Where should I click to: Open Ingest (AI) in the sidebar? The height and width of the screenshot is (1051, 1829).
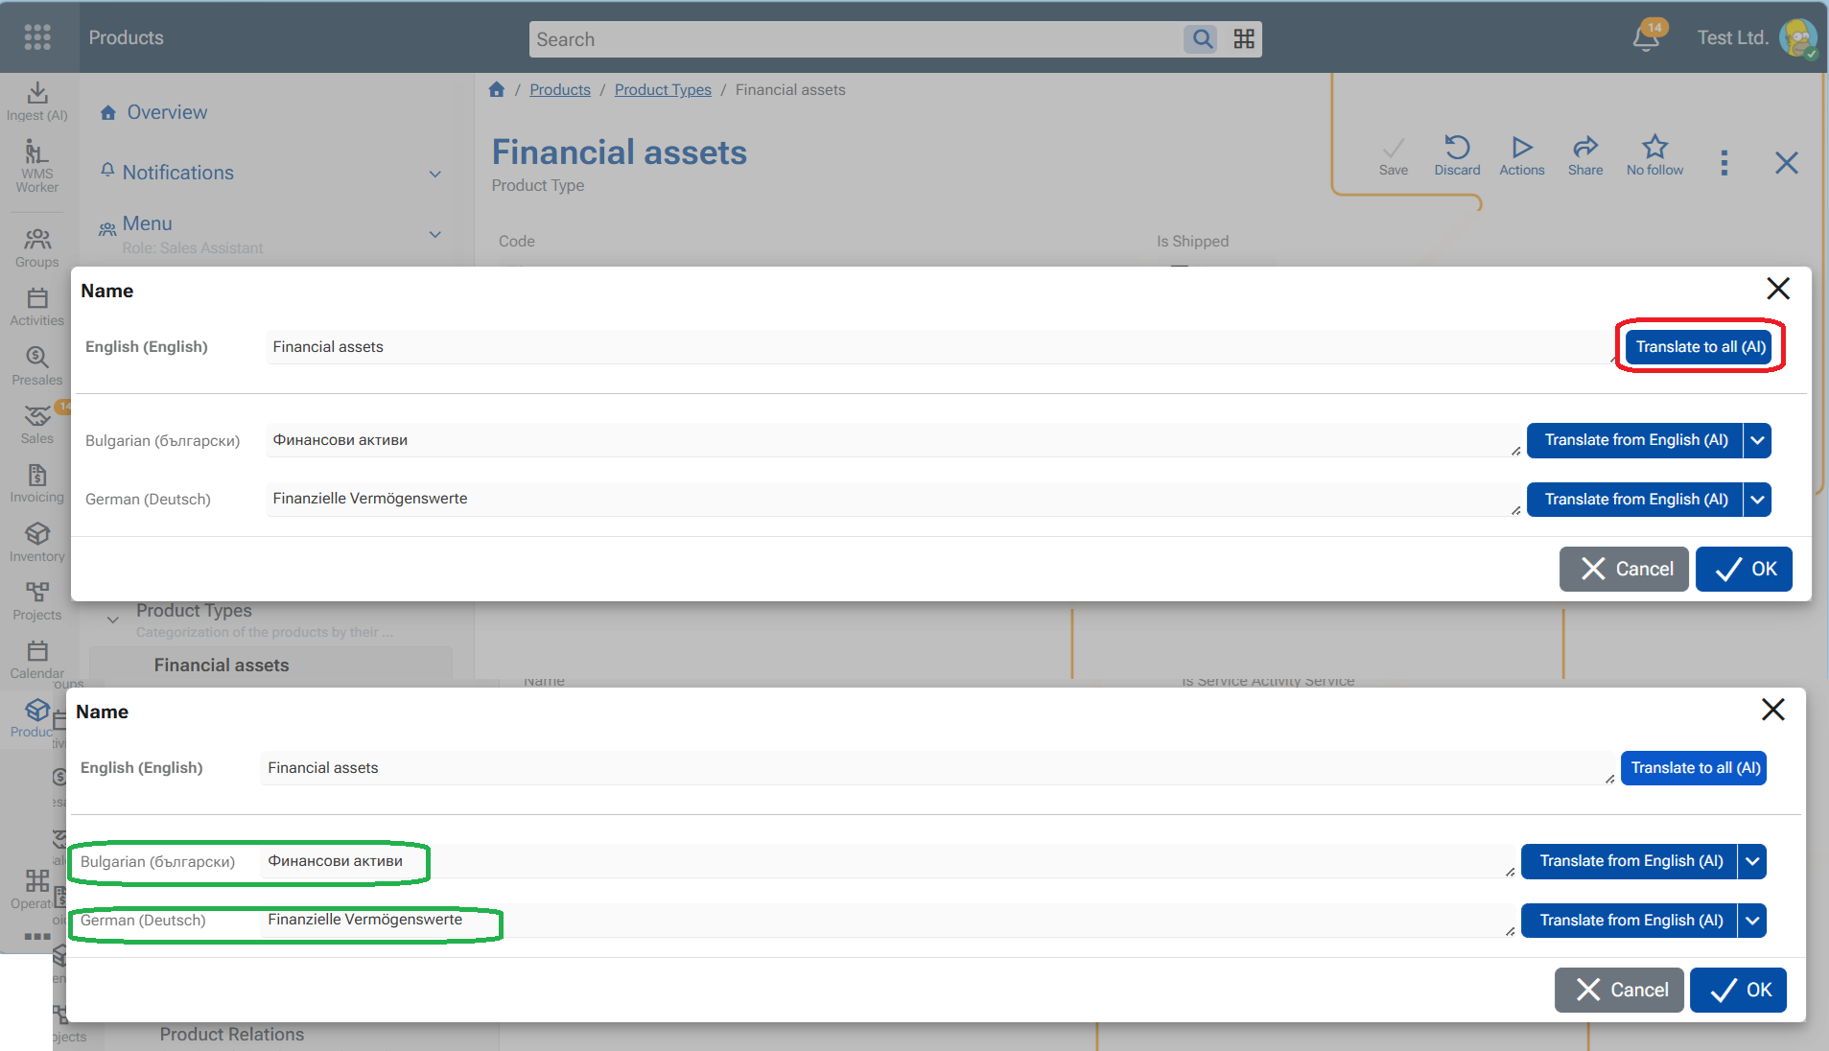pos(37,101)
